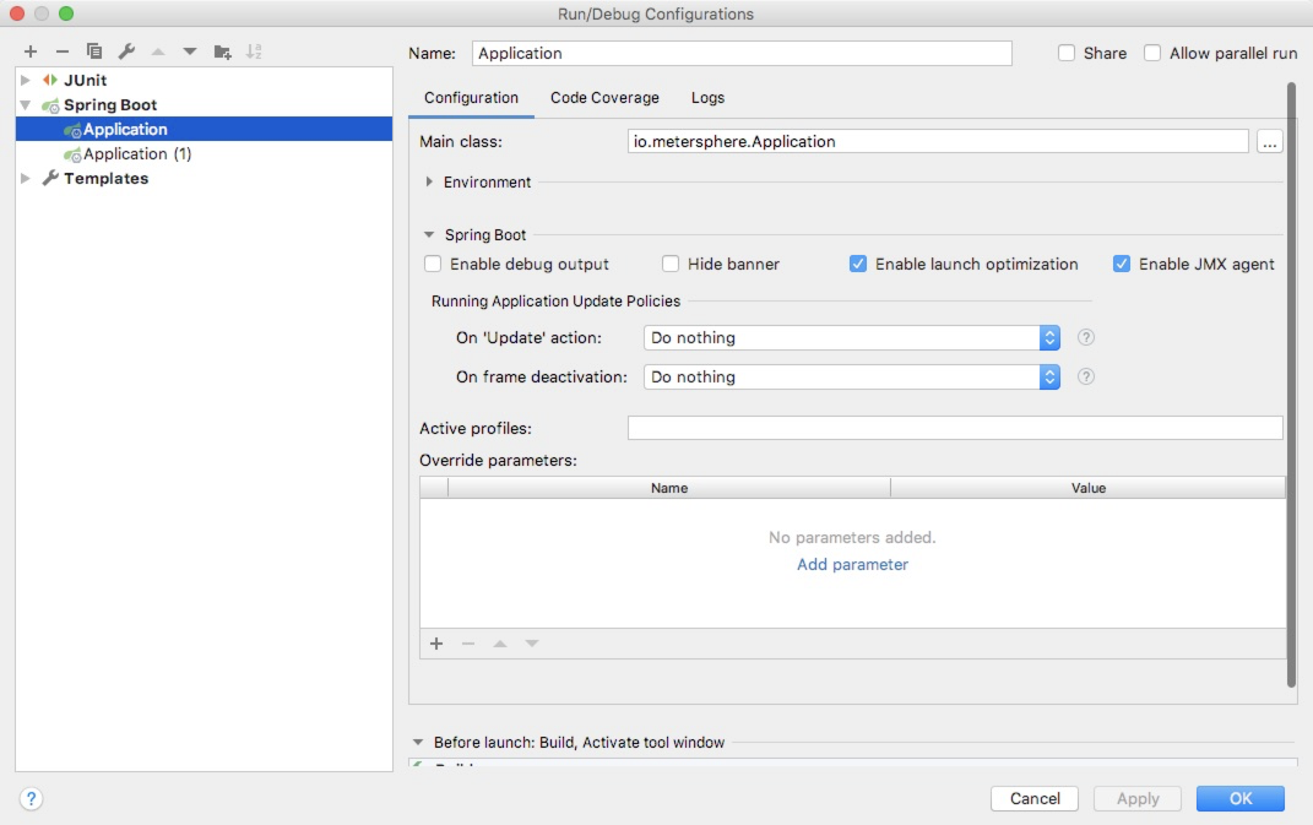
Task: Open the On 'Update' action dropdown
Action: [x=851, y=338]
